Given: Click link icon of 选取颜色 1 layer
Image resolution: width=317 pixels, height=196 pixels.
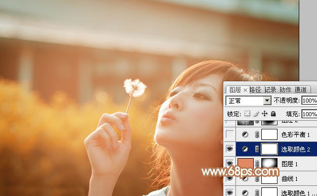Looking at the screenshot, I should click(257, 192).
